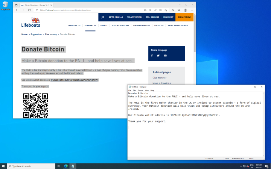Click the volume icon in system tray
Image resolution: width=271 pixels, height=169 pixels.
coord(248,166)
